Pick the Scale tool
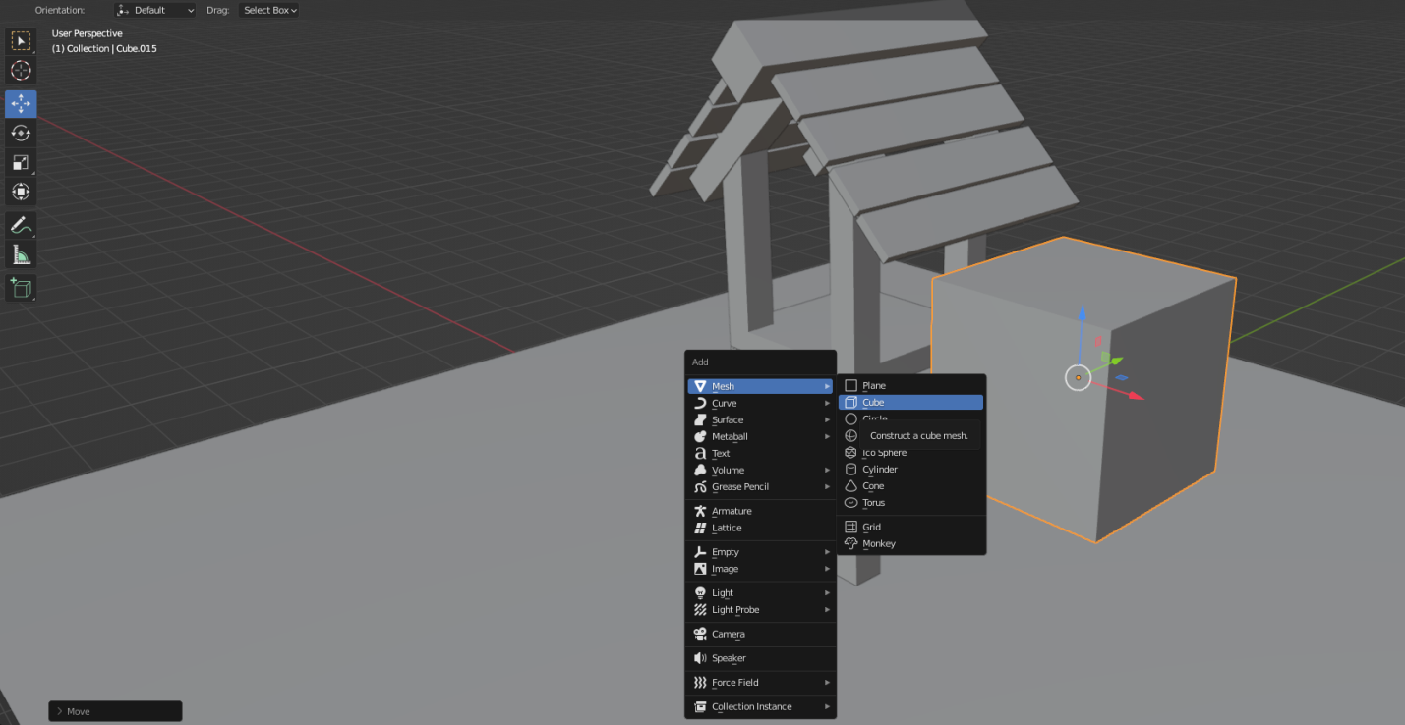The height and width of the screenshot is (725, 1405). (21, 163)
